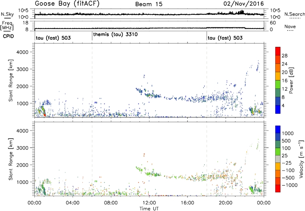Select the 20:00 time tick label

pos(226,203)
